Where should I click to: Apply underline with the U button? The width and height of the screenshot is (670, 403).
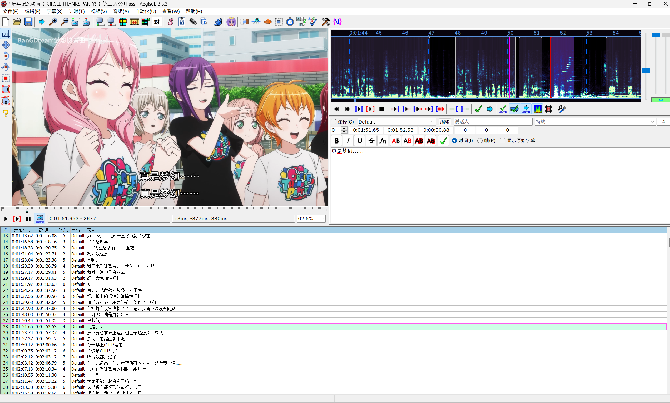coord(360,141)
